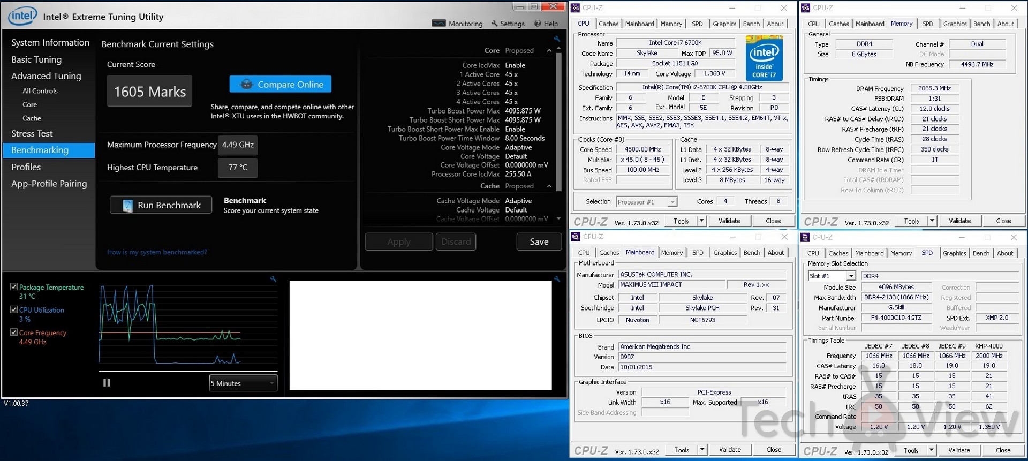Switch to Bench tab in CPU-Z Mainboard window
The height and width of the screenshot is (461, 1028).
[x=752, y=253]
